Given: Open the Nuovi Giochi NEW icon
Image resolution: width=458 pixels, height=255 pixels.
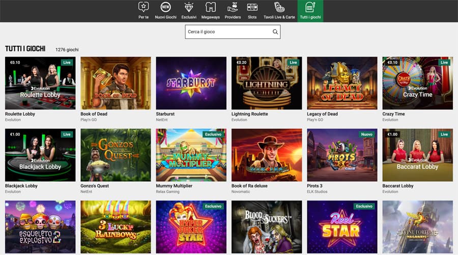Looking at the screenshot, I should 165,7.
